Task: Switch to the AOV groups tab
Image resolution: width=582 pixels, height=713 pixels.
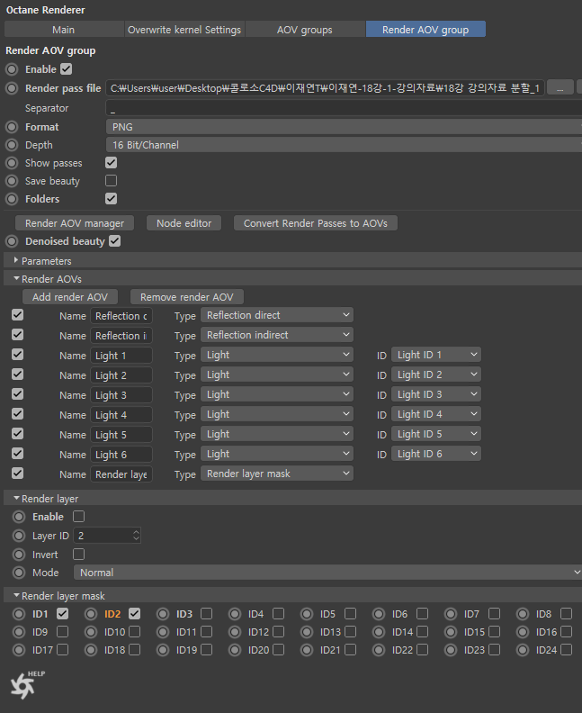Action: click(305, 30)
